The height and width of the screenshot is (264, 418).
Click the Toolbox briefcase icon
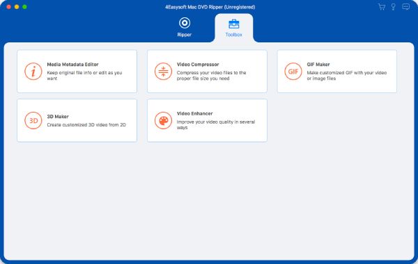click(x=234, y=24)
